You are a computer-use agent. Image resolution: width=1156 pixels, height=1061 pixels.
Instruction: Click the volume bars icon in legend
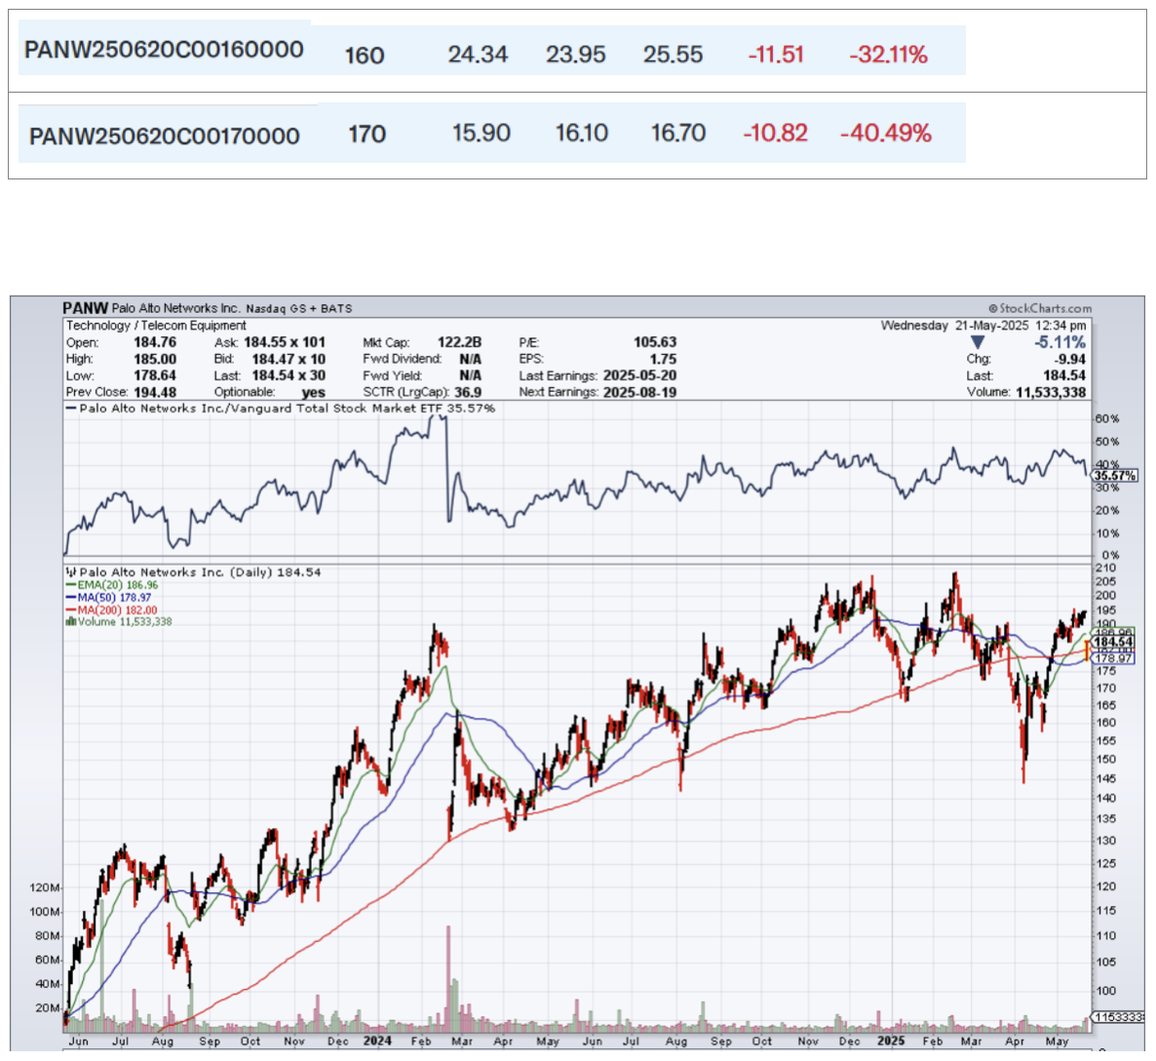tap(70, 622)
